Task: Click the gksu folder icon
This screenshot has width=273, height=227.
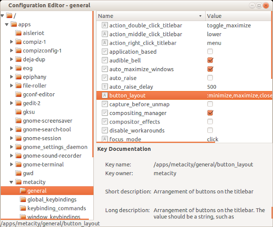Action: pyautogui.click(x=18, y=112)
